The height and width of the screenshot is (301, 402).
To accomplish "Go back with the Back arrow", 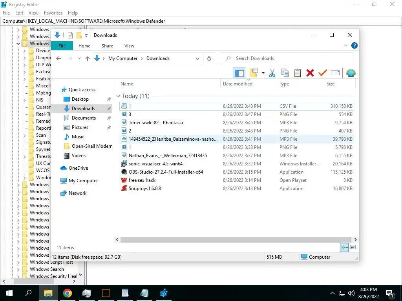I will click(58, 59).
